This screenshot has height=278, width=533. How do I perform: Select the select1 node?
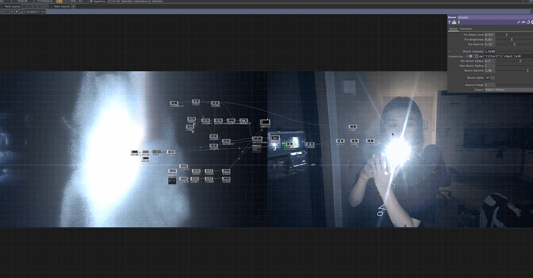[x=214, y=136]
